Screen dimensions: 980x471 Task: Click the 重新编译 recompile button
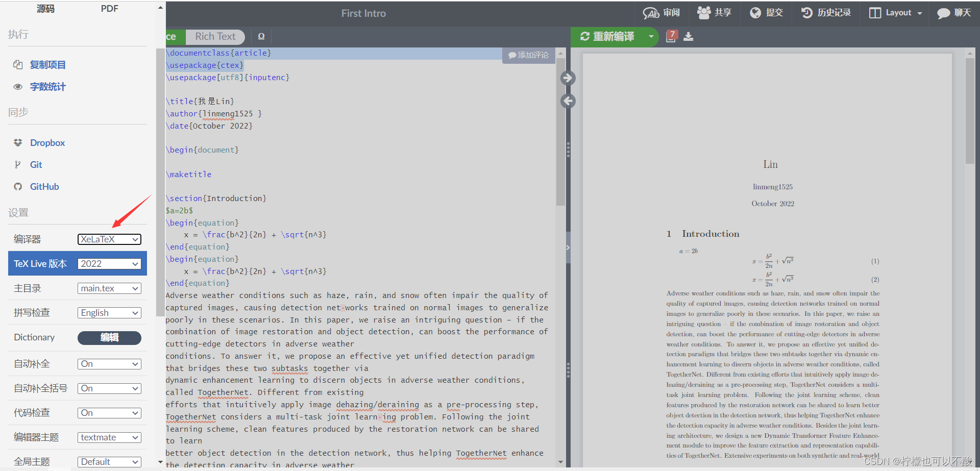(x=607, y=37)
